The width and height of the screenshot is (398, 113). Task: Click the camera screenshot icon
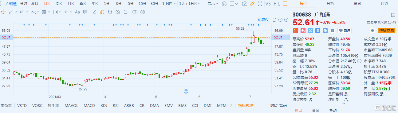tap(245, 4)
